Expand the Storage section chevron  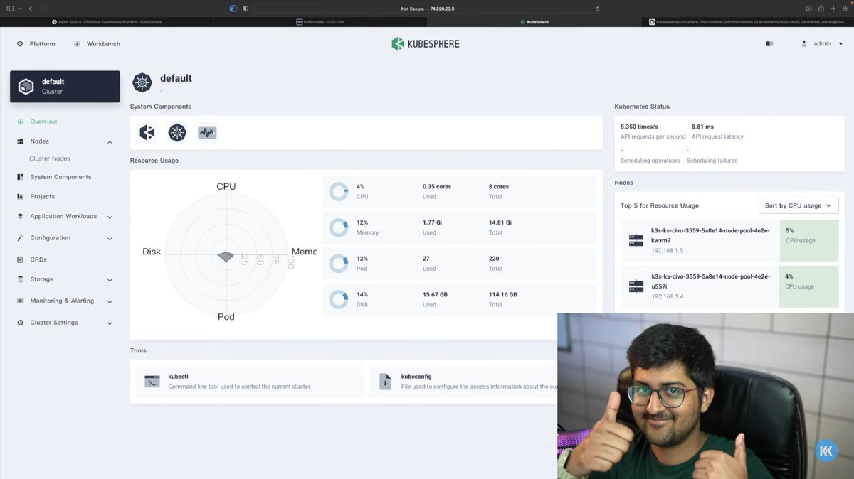[x=110, y=280]
